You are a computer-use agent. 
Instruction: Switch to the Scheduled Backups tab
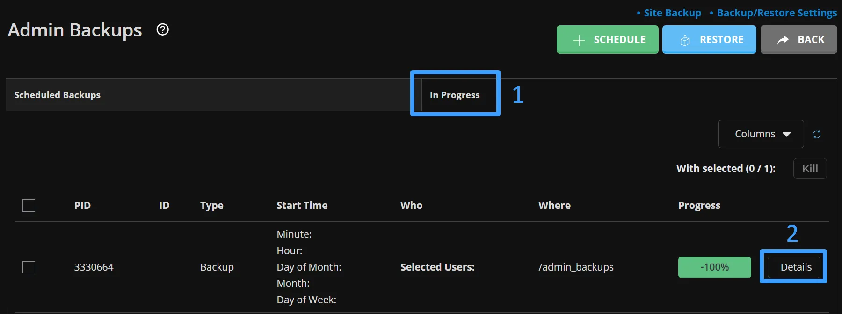coord(58,95)
